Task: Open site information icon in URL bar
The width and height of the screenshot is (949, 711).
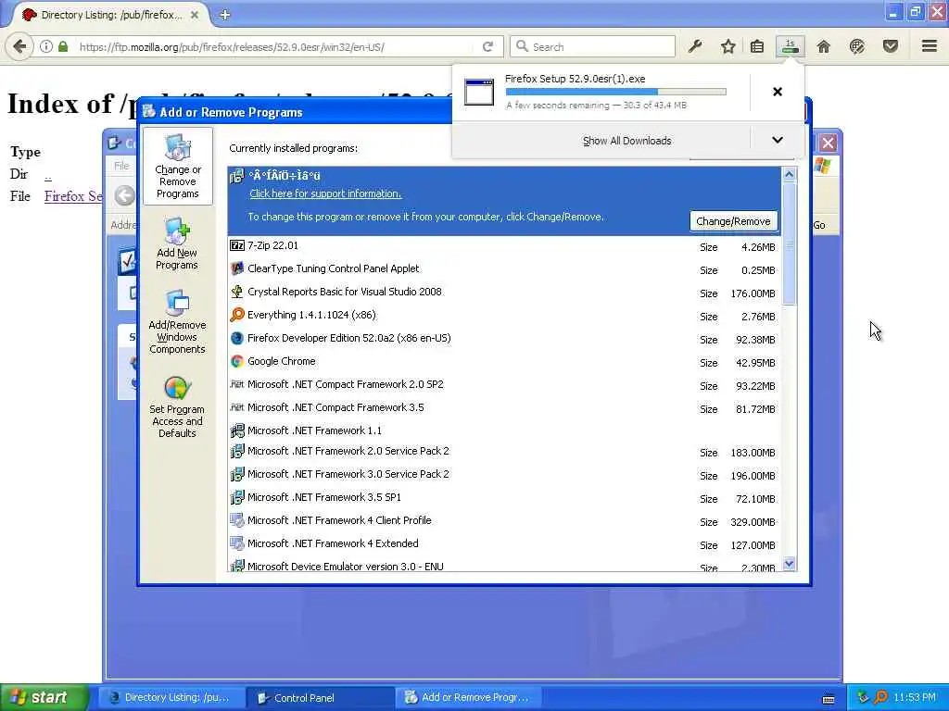Action: 46,46
